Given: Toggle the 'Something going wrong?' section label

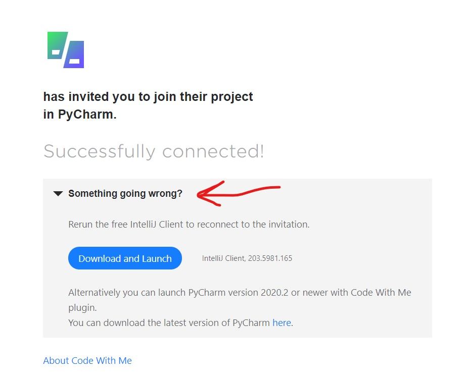Looking at the screenshot, I should (125, 193).
